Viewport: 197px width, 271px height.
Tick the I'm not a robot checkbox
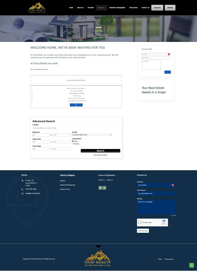click(140, 222)
